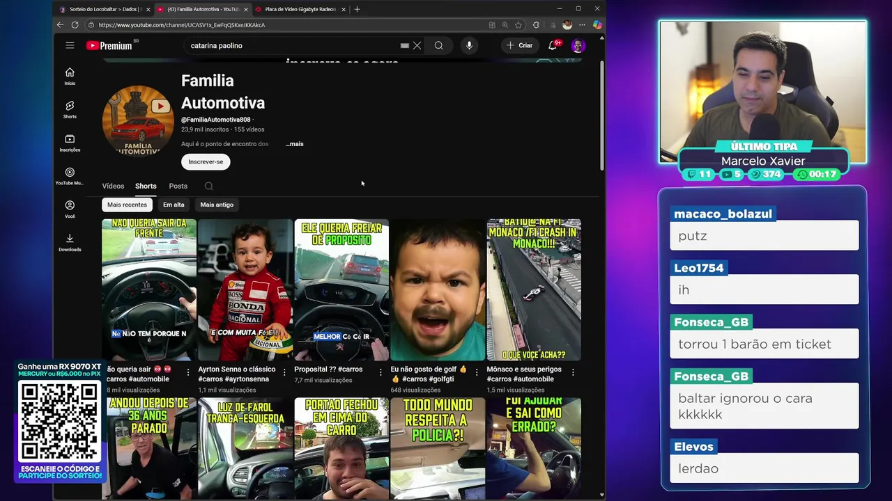Filter shorts by Em alta
892x501 pixels.
(x=174, y=205)
